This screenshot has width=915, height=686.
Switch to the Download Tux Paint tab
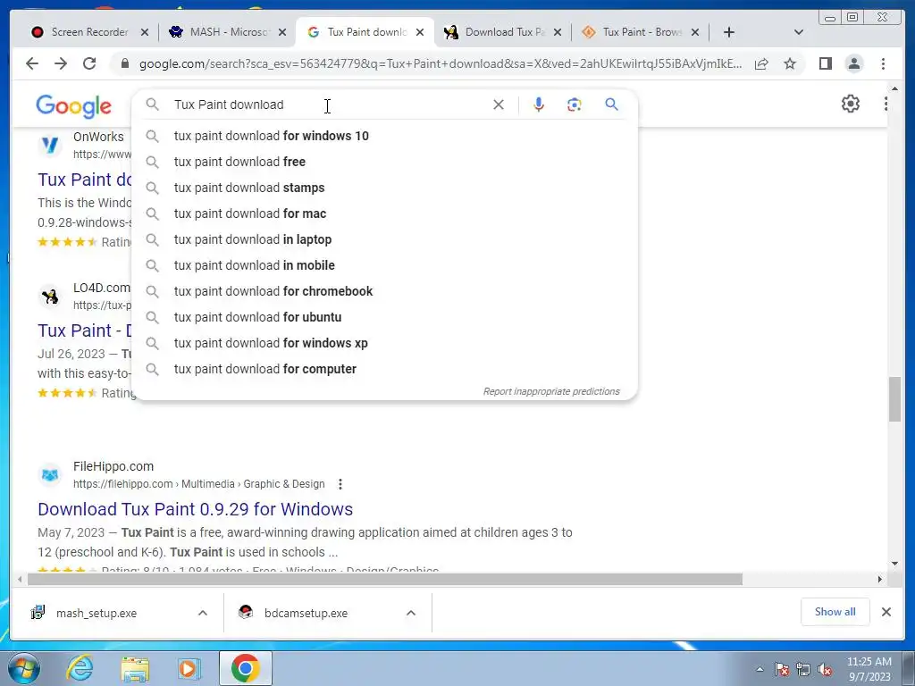click(500, 32)
